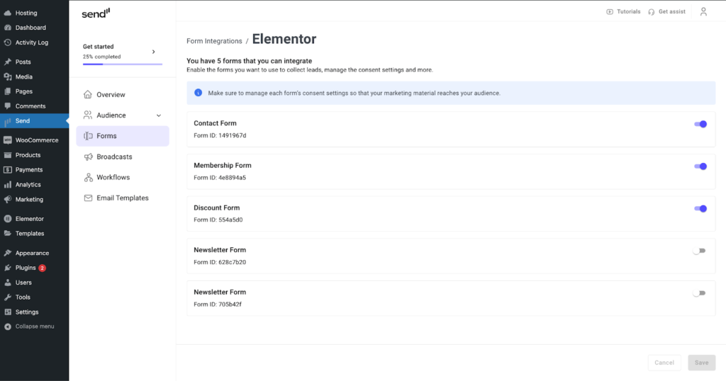Click "You have 5 forms" heading

tap(249, 61)
